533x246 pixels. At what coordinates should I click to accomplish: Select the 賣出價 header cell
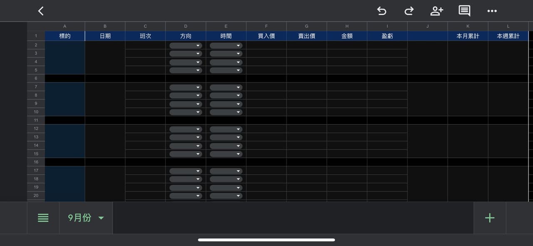(x=306, y=36)
